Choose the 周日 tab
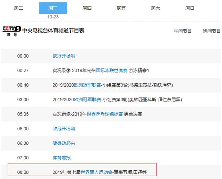Image resolution: width=222 pixels, height=179 pixels. point(190,8)
